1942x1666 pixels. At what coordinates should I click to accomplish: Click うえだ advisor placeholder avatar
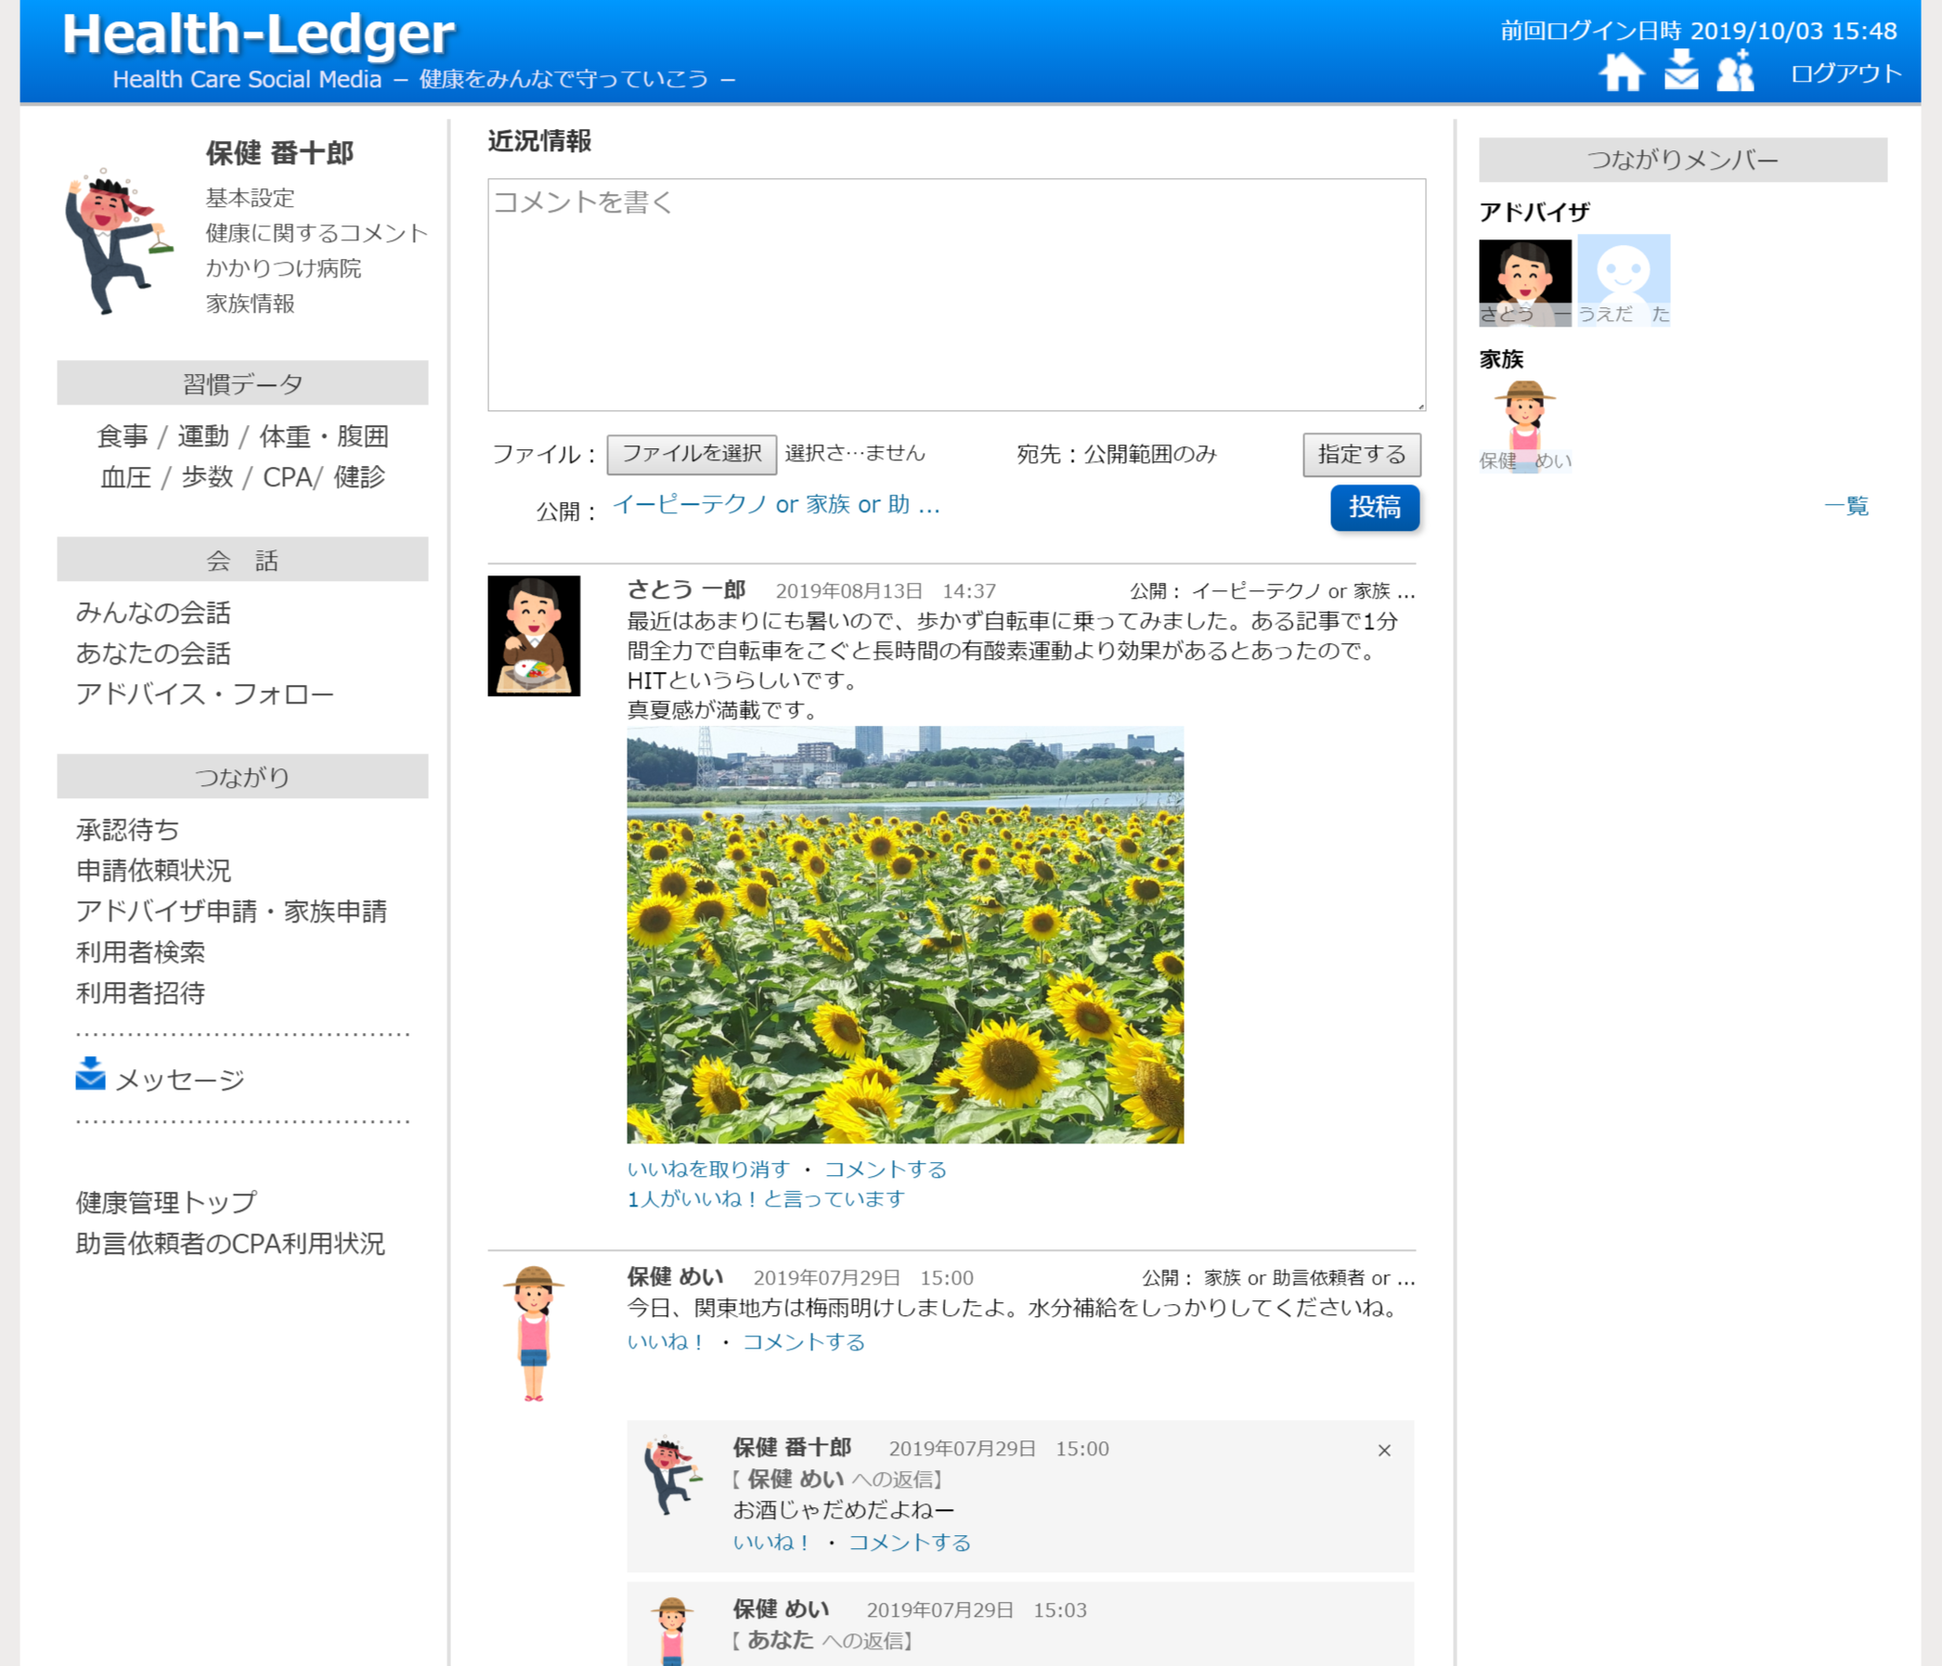(1623, 279)
